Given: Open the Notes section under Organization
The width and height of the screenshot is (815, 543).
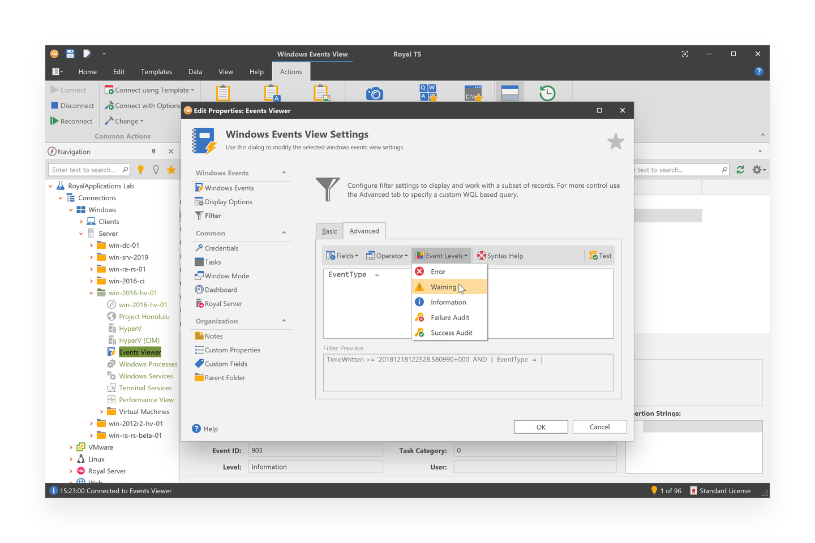Looking at the screenshot, I should click(x=213, y=335).
